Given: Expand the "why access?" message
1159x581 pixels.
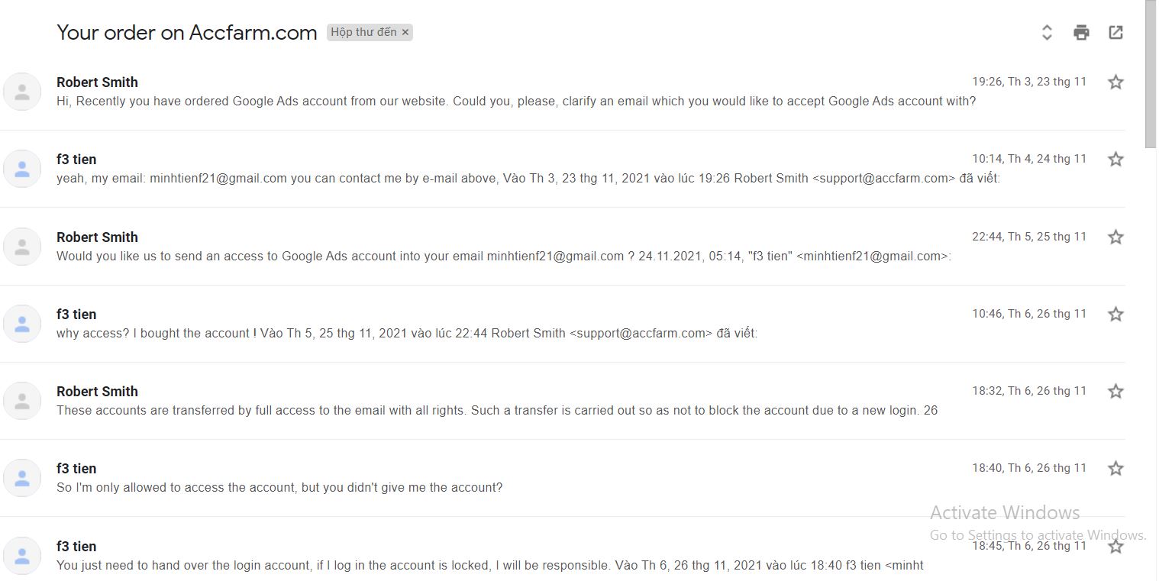Looking at the screenshot, I should pyautogui.click(x=563, y=324).
